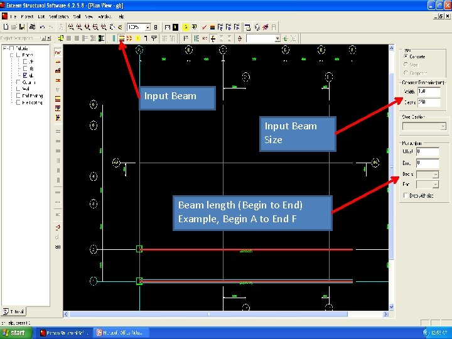Click vertical scrollbar down arrow in plan view
This screenshot has width=452, height=339.
click(x=392, y=307)
